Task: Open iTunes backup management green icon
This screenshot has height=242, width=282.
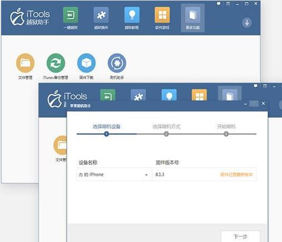Action: pyautogui.click(x=56, y=63)
